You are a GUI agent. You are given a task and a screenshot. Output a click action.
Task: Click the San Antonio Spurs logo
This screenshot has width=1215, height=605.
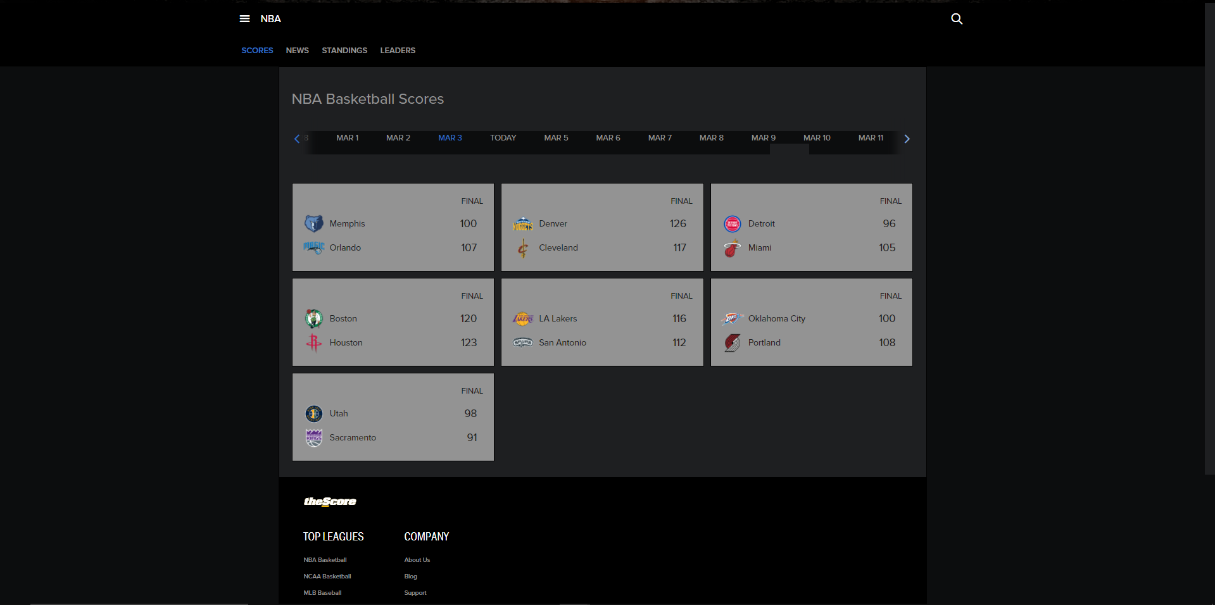click(x=523, y=342)
